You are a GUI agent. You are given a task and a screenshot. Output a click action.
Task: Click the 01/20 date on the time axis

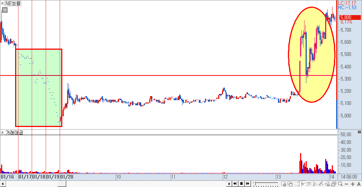(x=67, y=177)
